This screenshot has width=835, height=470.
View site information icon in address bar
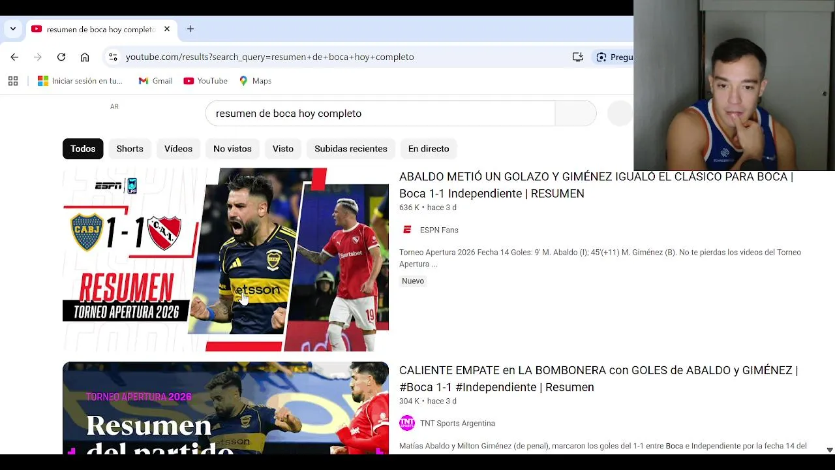point(113,57)
